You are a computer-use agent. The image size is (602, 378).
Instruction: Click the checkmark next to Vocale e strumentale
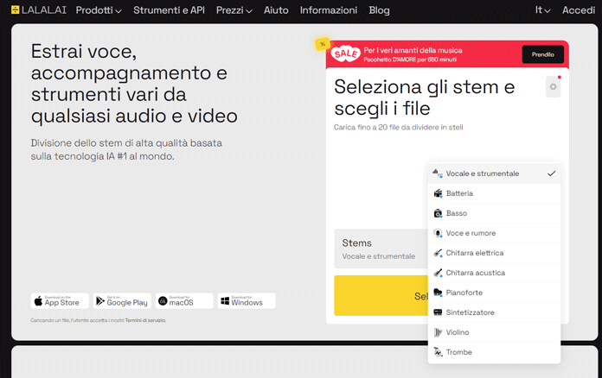coord(551,173)
